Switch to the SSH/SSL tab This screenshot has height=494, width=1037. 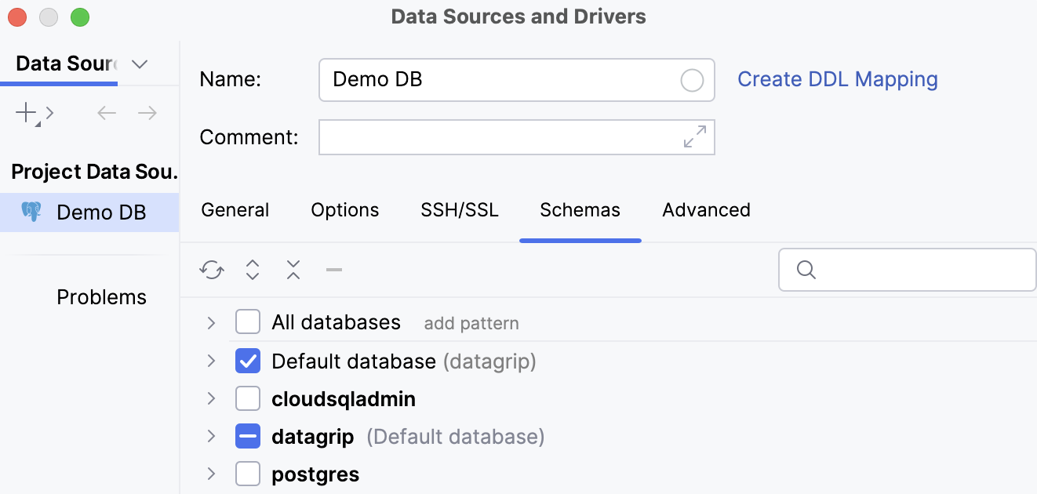460,210
